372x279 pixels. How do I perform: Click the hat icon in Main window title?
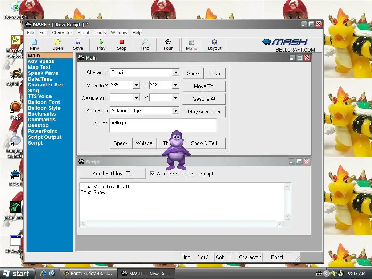point(81,58)
